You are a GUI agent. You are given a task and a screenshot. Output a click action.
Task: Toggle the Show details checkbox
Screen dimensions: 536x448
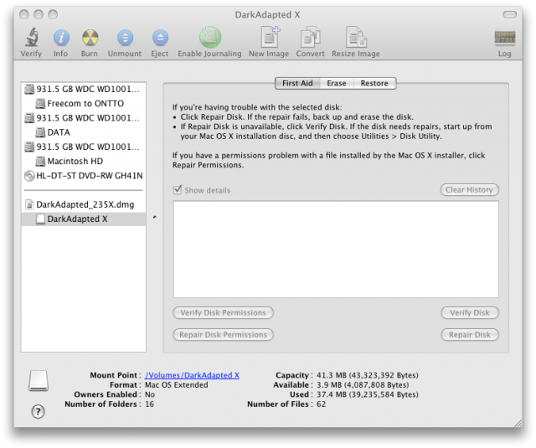click(x=178, y=189)
